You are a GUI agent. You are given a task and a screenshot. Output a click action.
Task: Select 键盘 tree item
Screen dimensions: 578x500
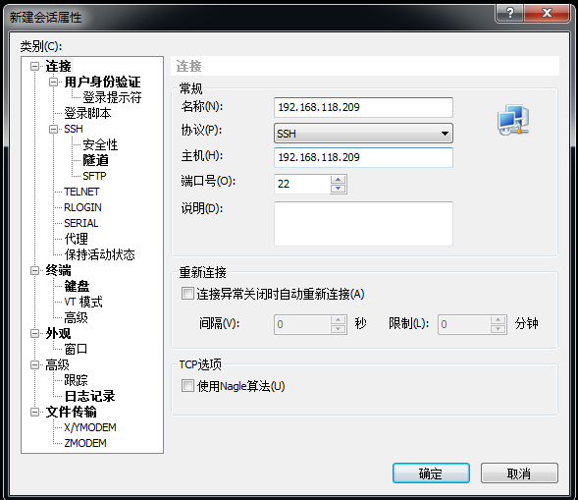tap(77, 286)
